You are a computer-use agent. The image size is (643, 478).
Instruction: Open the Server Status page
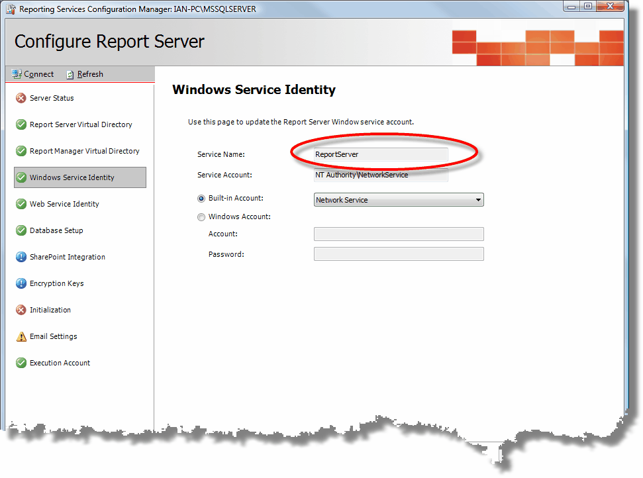(52, 98)
